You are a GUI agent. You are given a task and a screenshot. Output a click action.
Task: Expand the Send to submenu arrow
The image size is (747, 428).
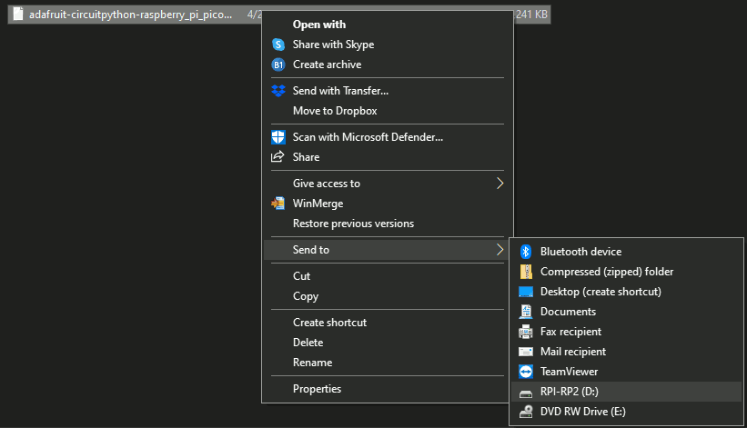tap(500, 250)
